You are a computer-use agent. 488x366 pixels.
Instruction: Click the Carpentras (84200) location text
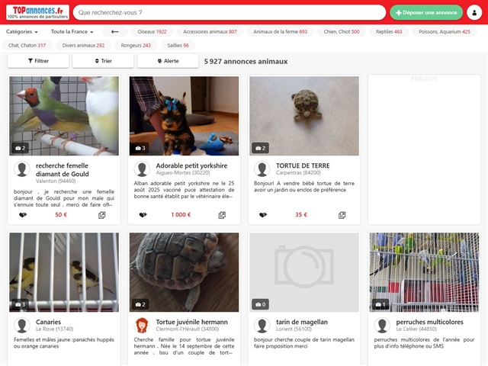(298, 173)
